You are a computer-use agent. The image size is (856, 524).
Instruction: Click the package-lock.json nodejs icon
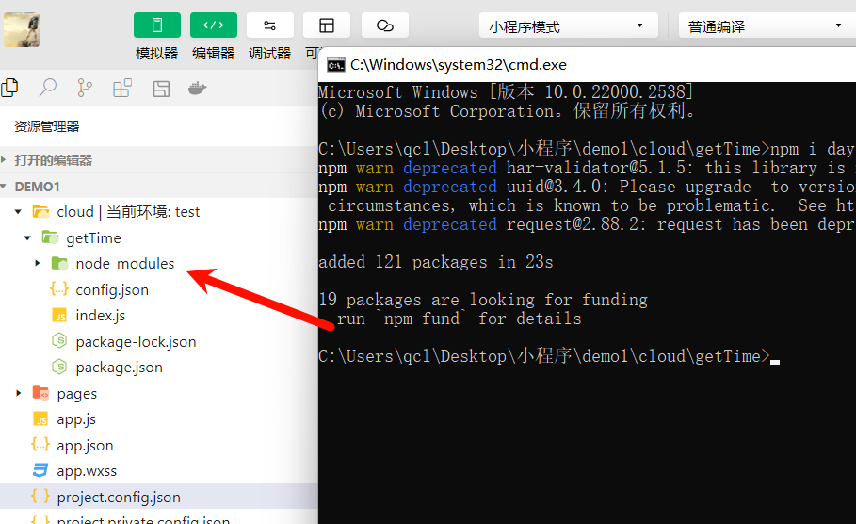coord(59,341)
